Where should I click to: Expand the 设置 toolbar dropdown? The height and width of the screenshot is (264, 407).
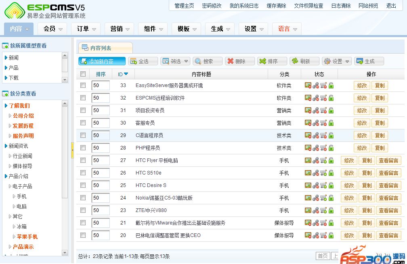(x=337, y=61)
